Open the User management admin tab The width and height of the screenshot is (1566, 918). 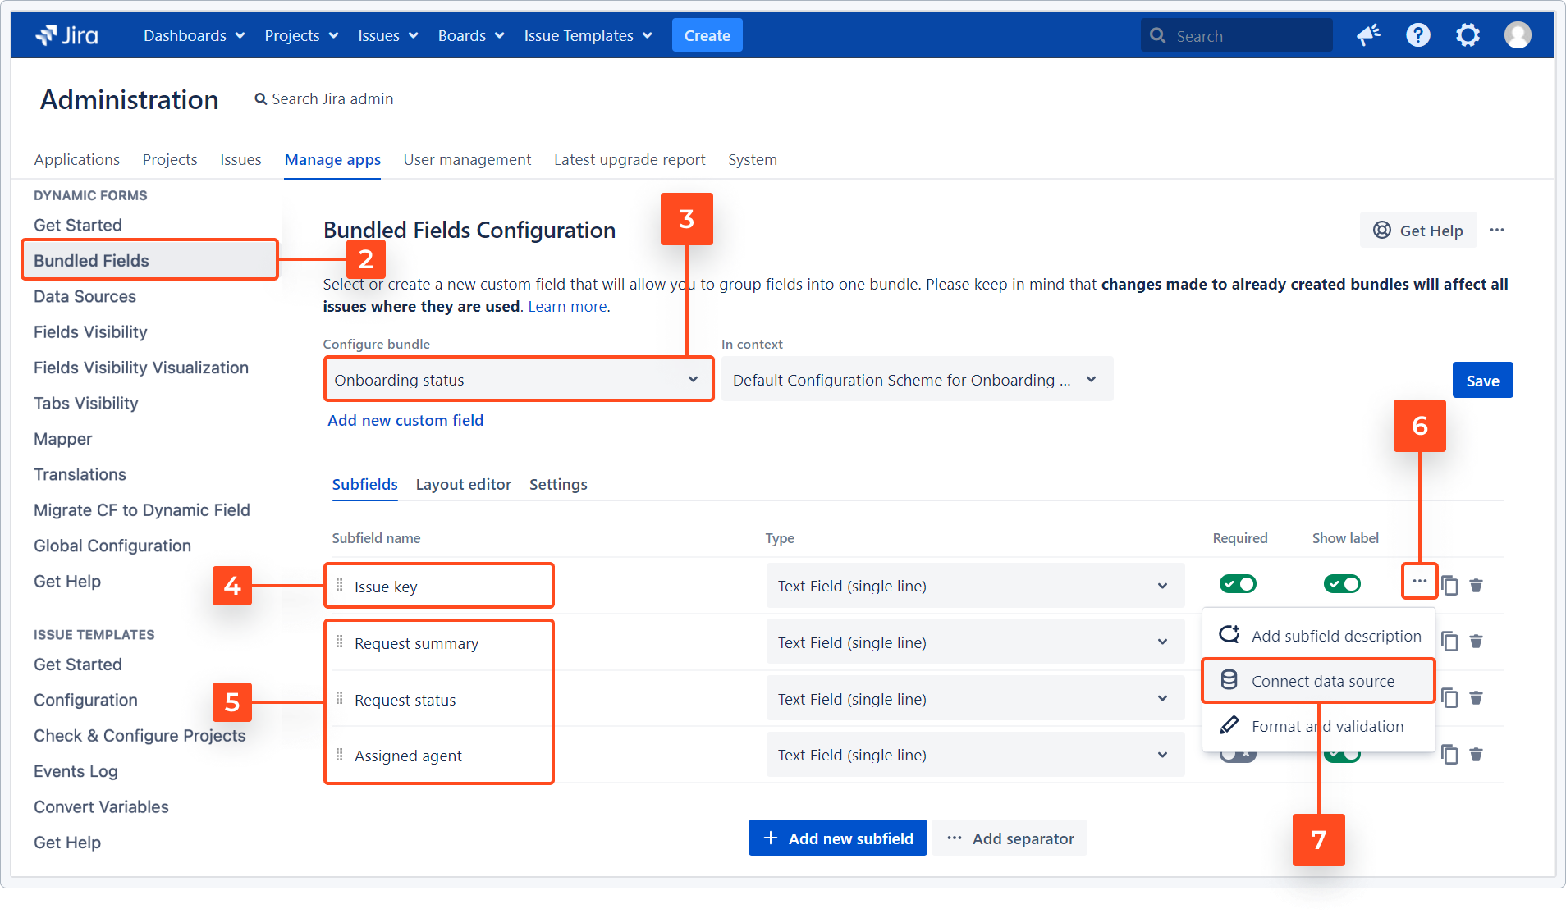pos(467,159)
